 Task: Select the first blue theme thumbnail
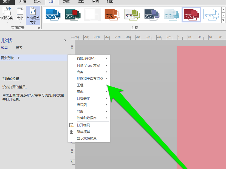click(53, 15)
